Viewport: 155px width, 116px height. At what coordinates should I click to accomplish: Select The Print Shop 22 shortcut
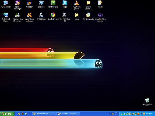pos(65,17)
